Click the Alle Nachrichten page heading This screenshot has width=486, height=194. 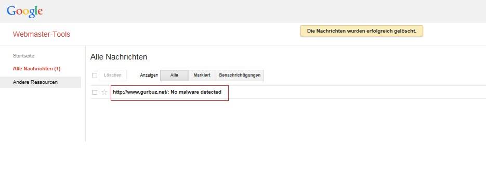tap(119, 57)
